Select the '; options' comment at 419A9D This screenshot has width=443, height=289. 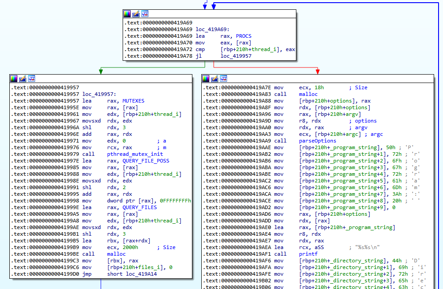[x=363, y=121]
